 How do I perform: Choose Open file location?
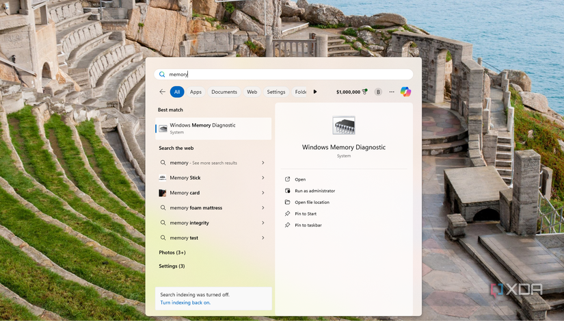312,203
